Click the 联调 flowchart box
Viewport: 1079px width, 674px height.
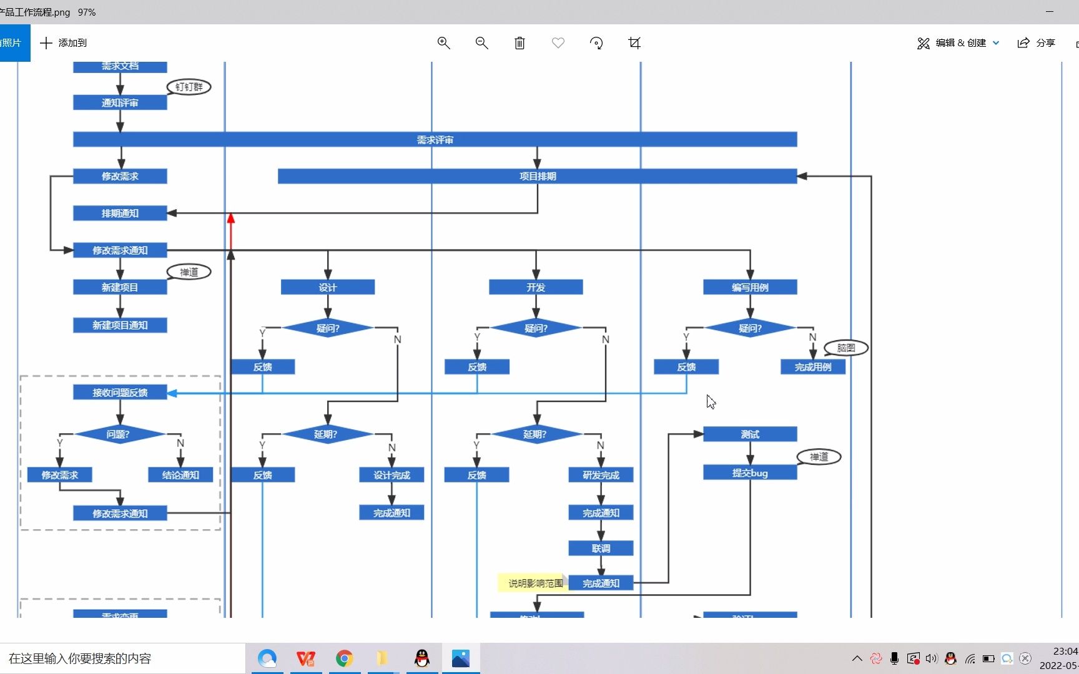pos(601,548)
